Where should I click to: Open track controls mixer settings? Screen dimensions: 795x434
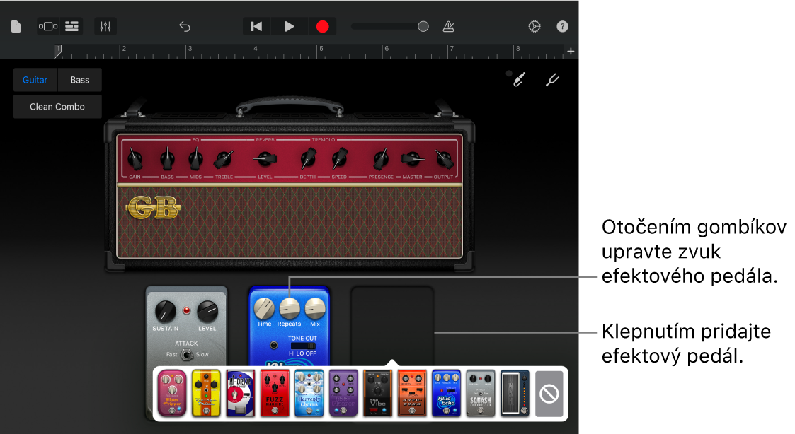105,26
